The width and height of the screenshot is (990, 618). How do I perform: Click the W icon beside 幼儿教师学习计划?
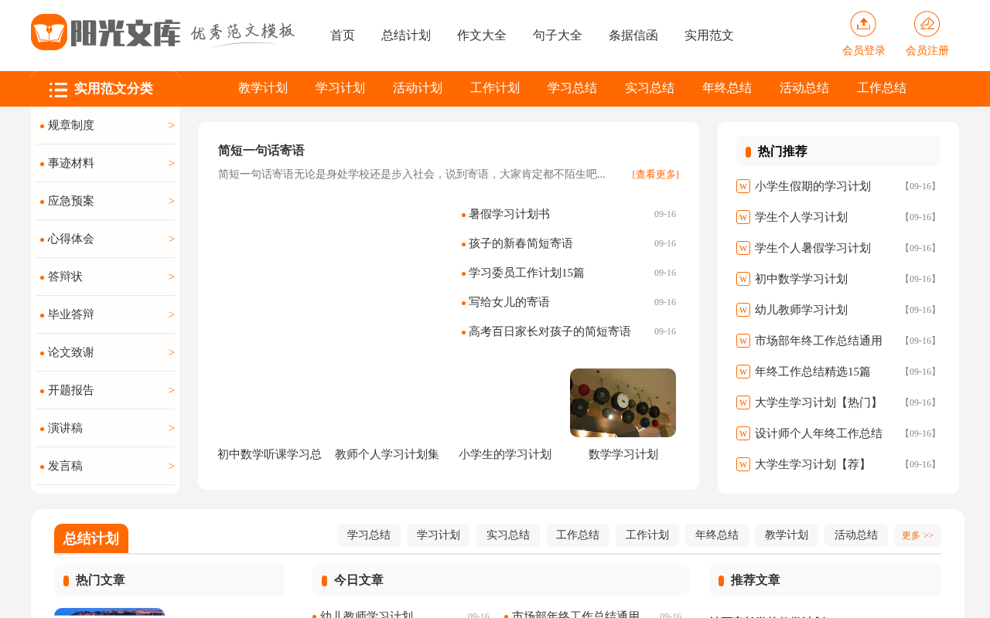coord(743,310)
